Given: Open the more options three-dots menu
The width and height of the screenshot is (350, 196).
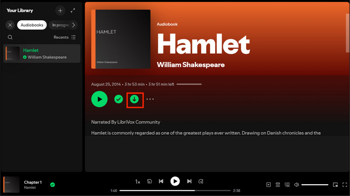Looking at the screenshot, I should (150, 99).
